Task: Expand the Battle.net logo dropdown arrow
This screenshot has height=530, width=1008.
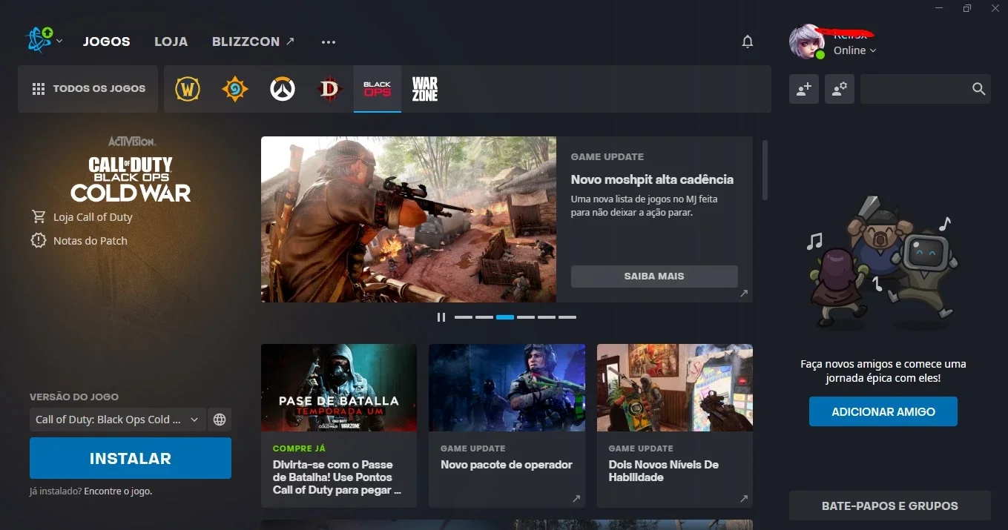Action: [59, 42]
